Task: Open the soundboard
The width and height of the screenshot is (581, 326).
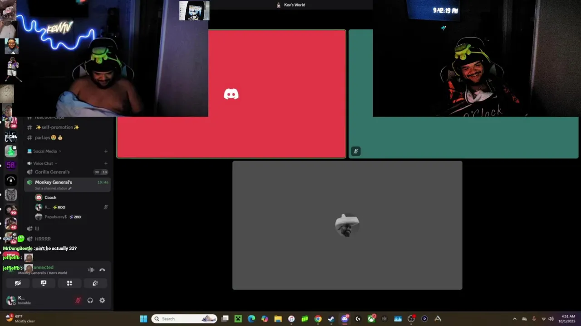Action: [95, 283]
